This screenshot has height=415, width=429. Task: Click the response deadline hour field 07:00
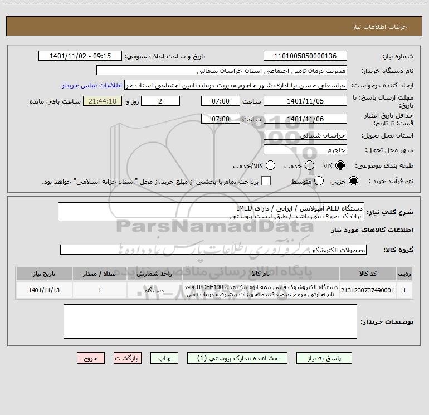(x=221, y=101)
